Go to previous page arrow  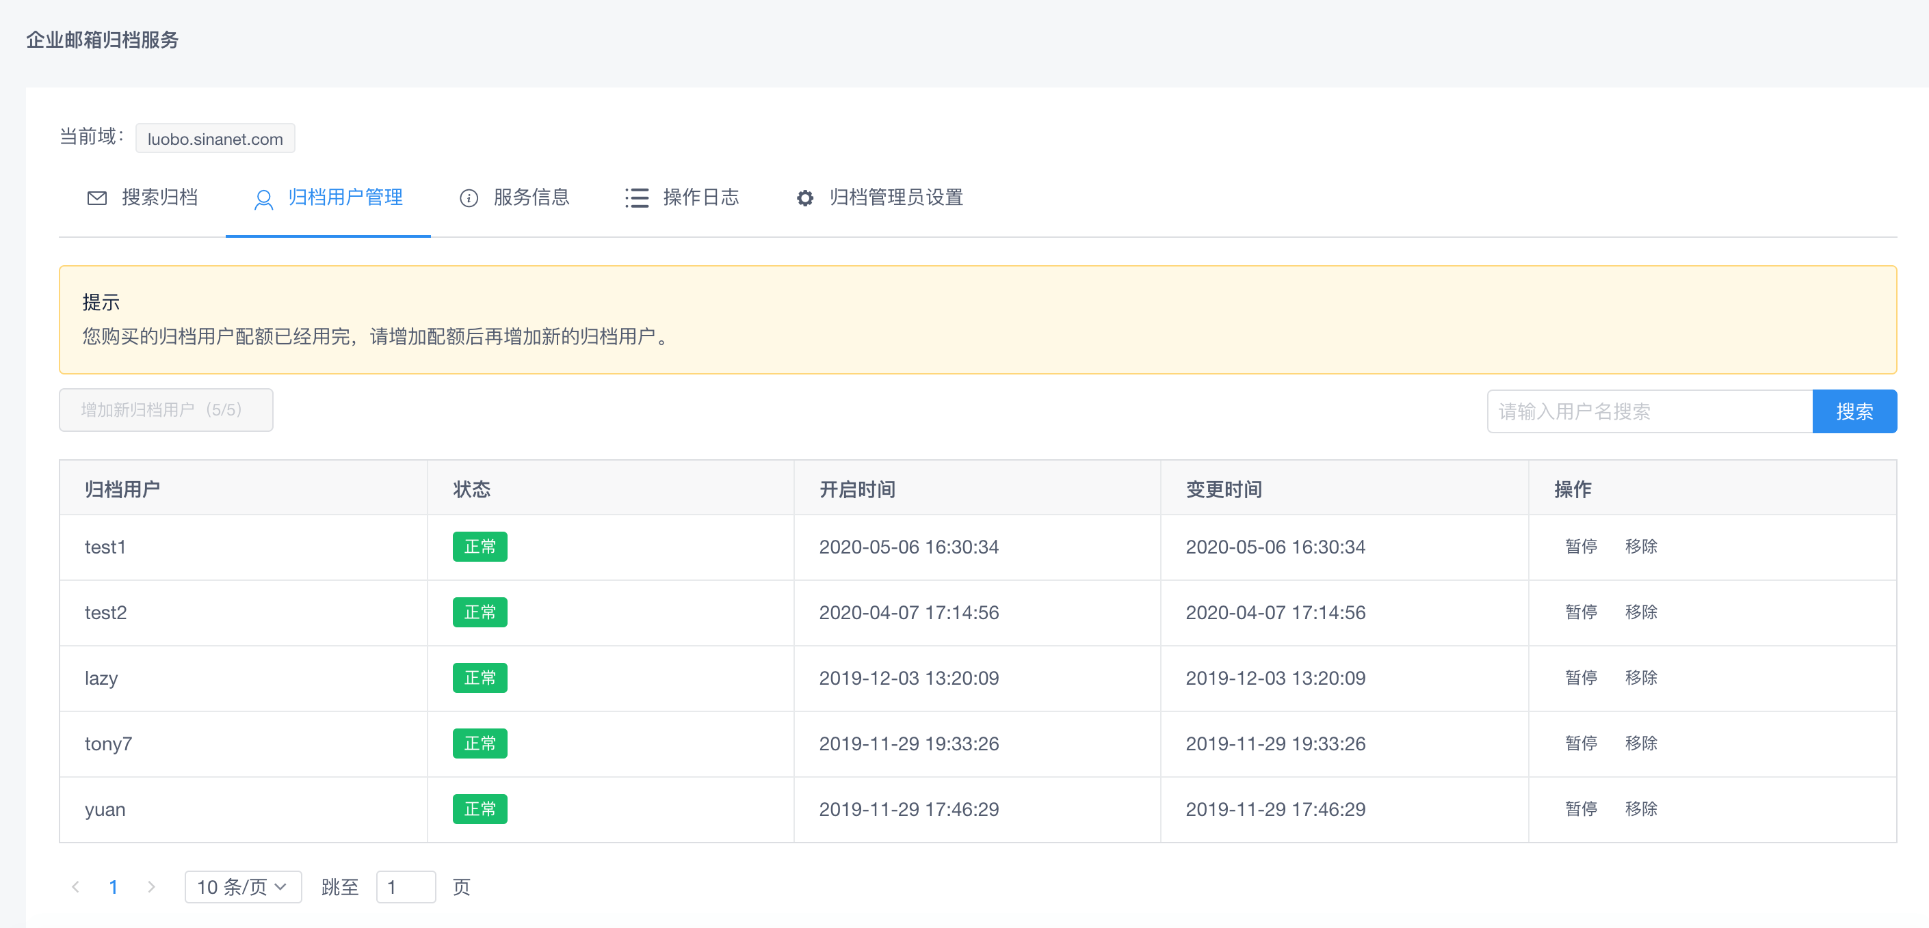(x=76, y=887)
